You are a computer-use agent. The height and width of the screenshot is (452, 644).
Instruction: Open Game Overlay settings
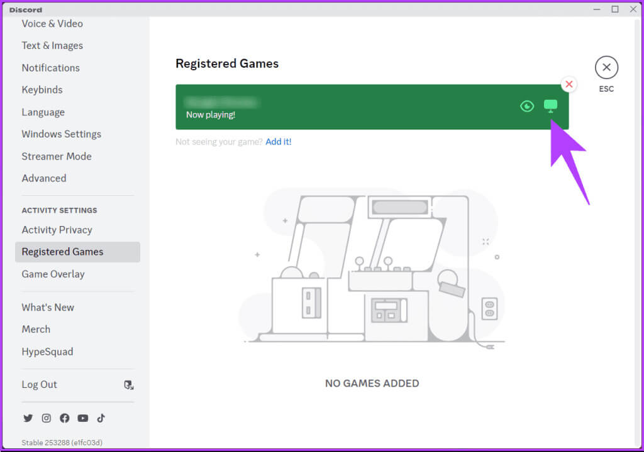[53, 274]
